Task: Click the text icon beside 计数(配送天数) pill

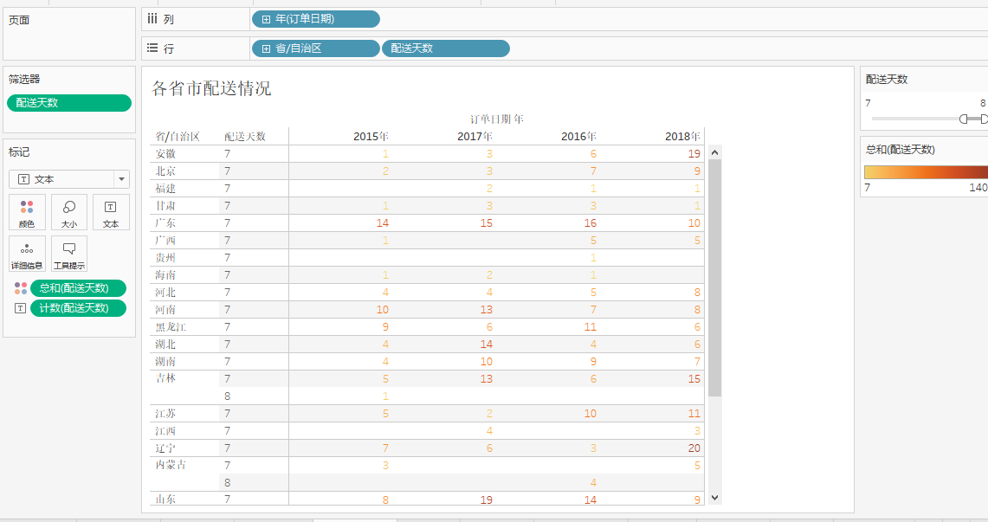Action: 21,308
